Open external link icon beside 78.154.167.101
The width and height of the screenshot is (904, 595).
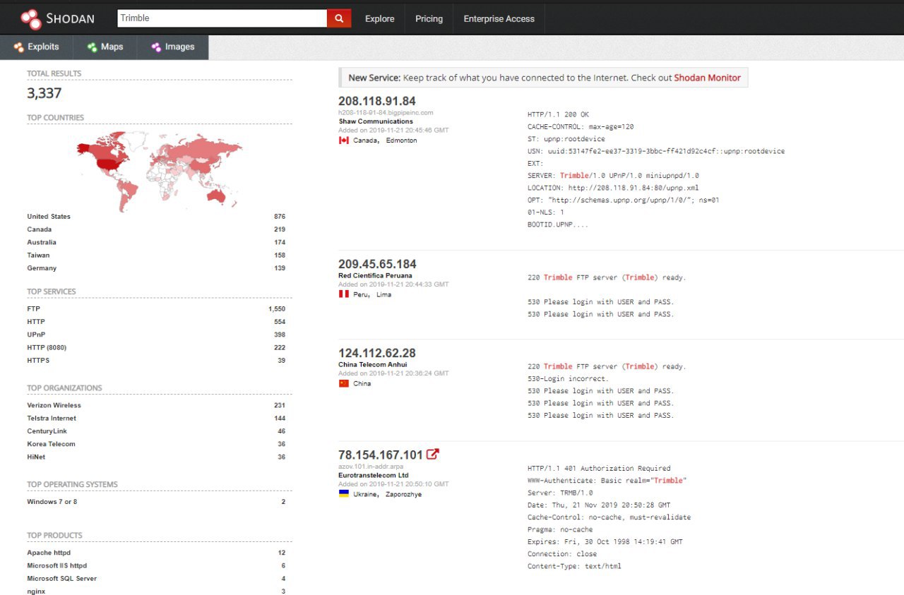(433, 455)
